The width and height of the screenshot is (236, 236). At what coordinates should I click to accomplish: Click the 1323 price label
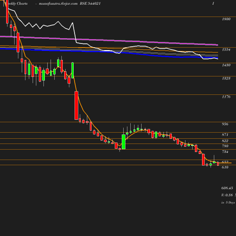point(226,78)
